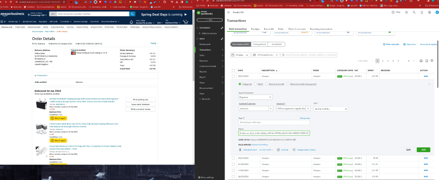Open QuickBooks Help
Image resolution: width=439 pixels, height=180 pixels.
pos(396,12)
